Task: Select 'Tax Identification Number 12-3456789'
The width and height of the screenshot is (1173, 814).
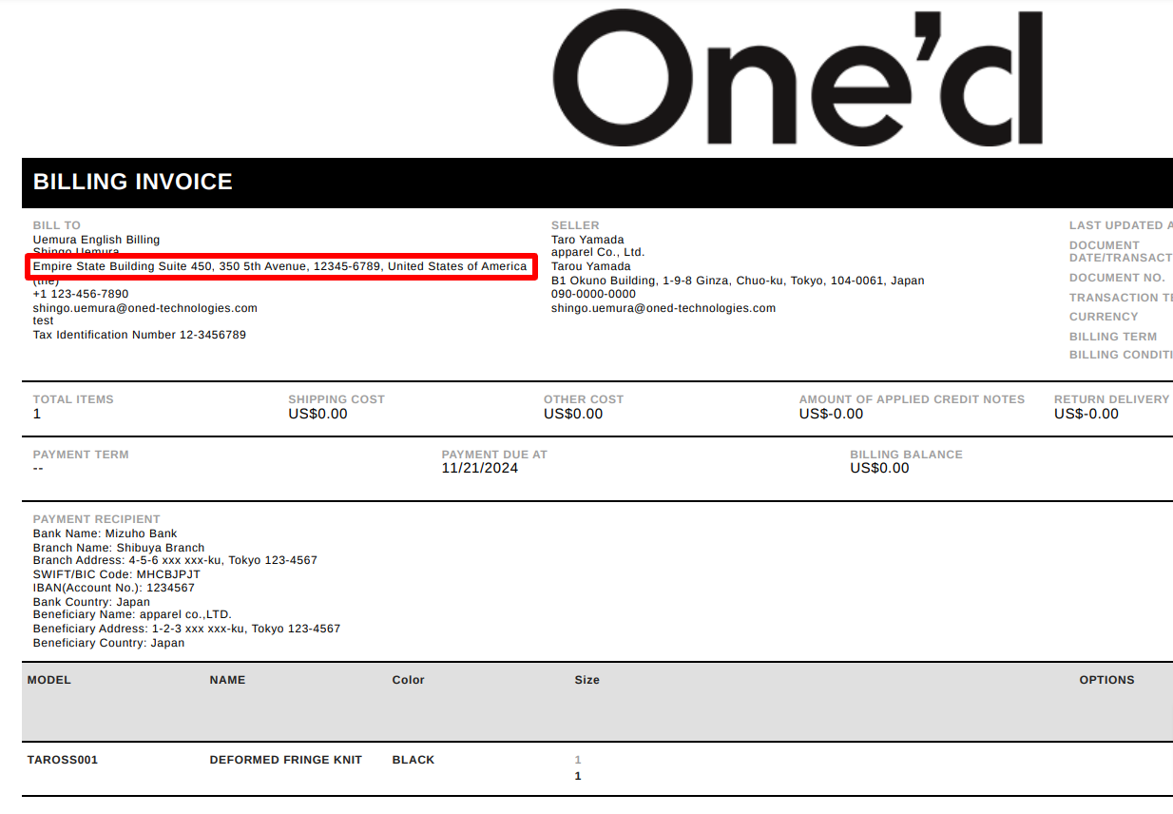Action: 140,335
